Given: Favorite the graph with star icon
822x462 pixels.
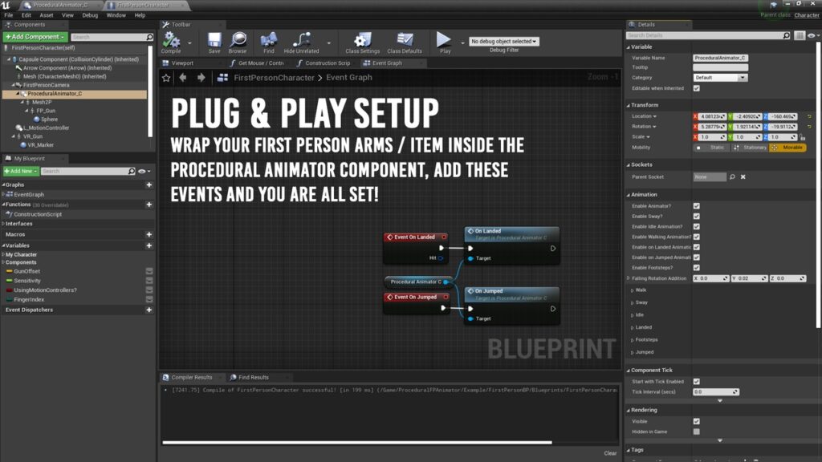Looking at the screenshot, I should 166,78.
